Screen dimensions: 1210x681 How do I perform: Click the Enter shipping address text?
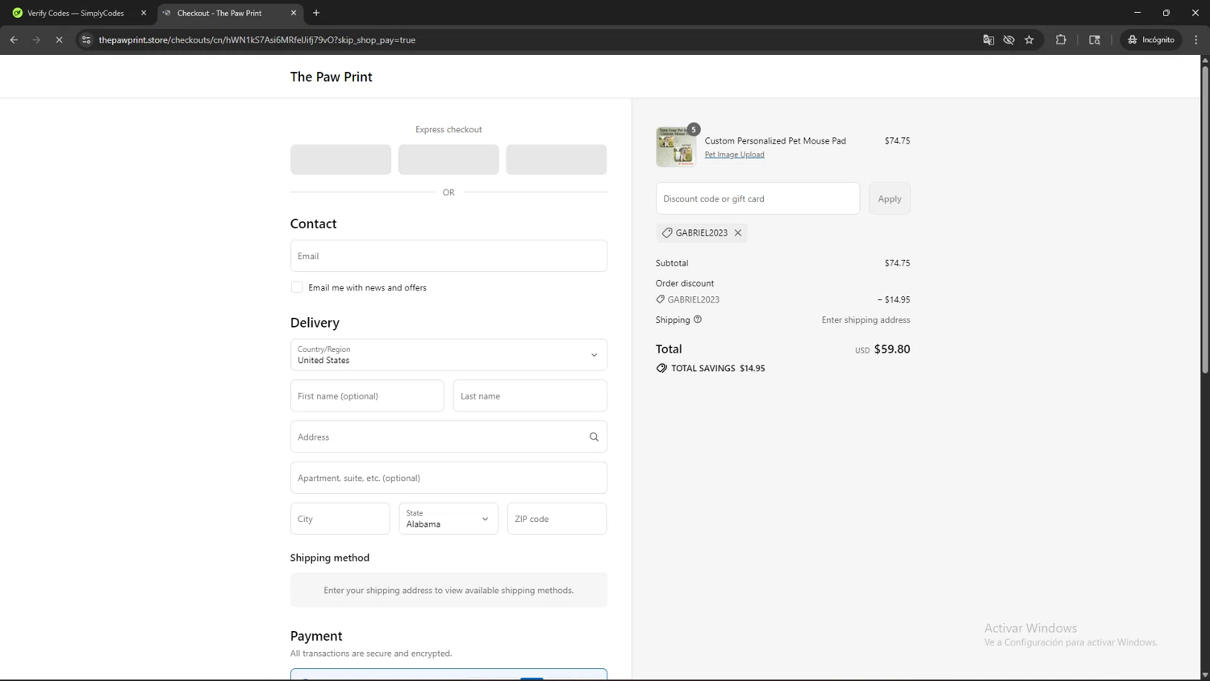point(866,320)
